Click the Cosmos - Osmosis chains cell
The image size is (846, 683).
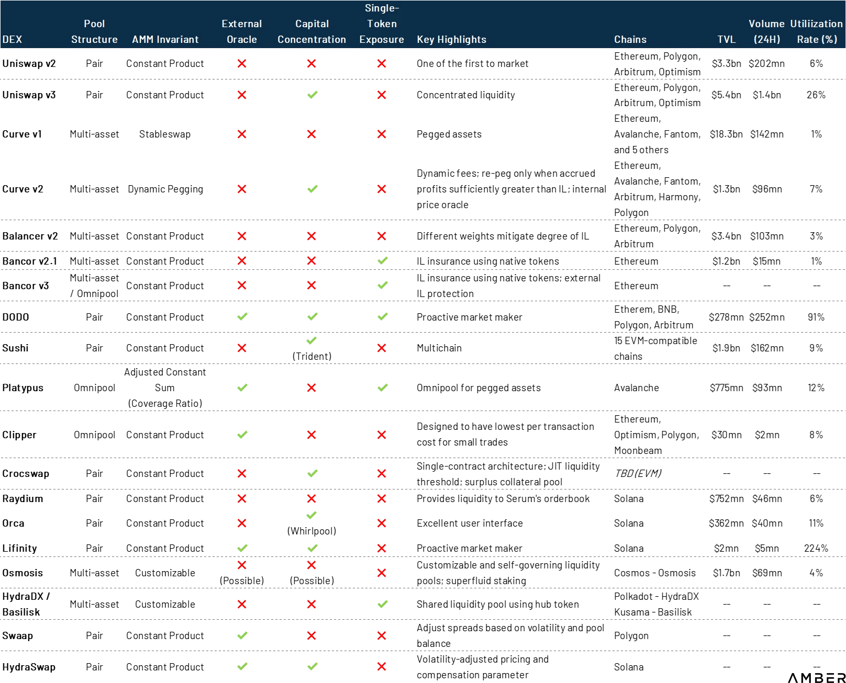tap(655, 573)
